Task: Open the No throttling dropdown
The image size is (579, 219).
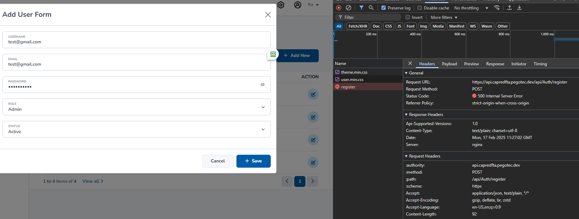Action: click(x=471, y=8)
